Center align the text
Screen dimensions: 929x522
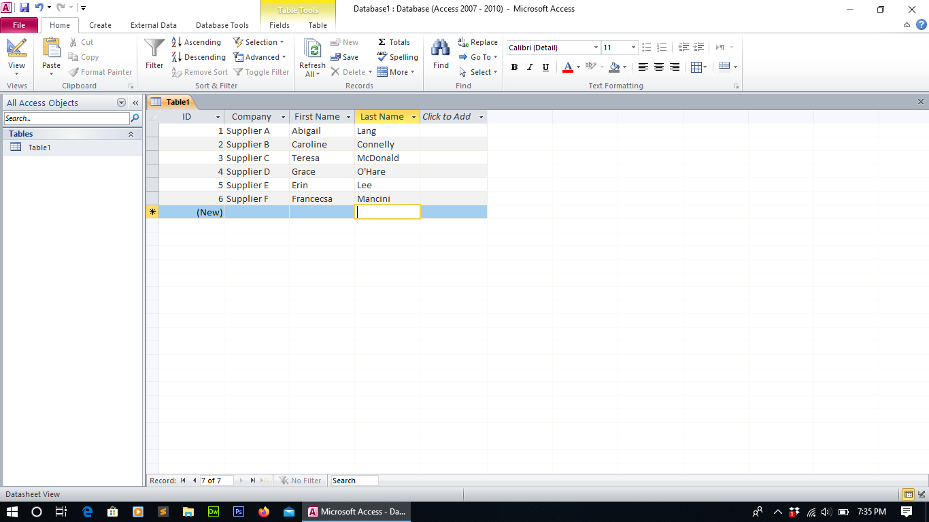(659, 67)
